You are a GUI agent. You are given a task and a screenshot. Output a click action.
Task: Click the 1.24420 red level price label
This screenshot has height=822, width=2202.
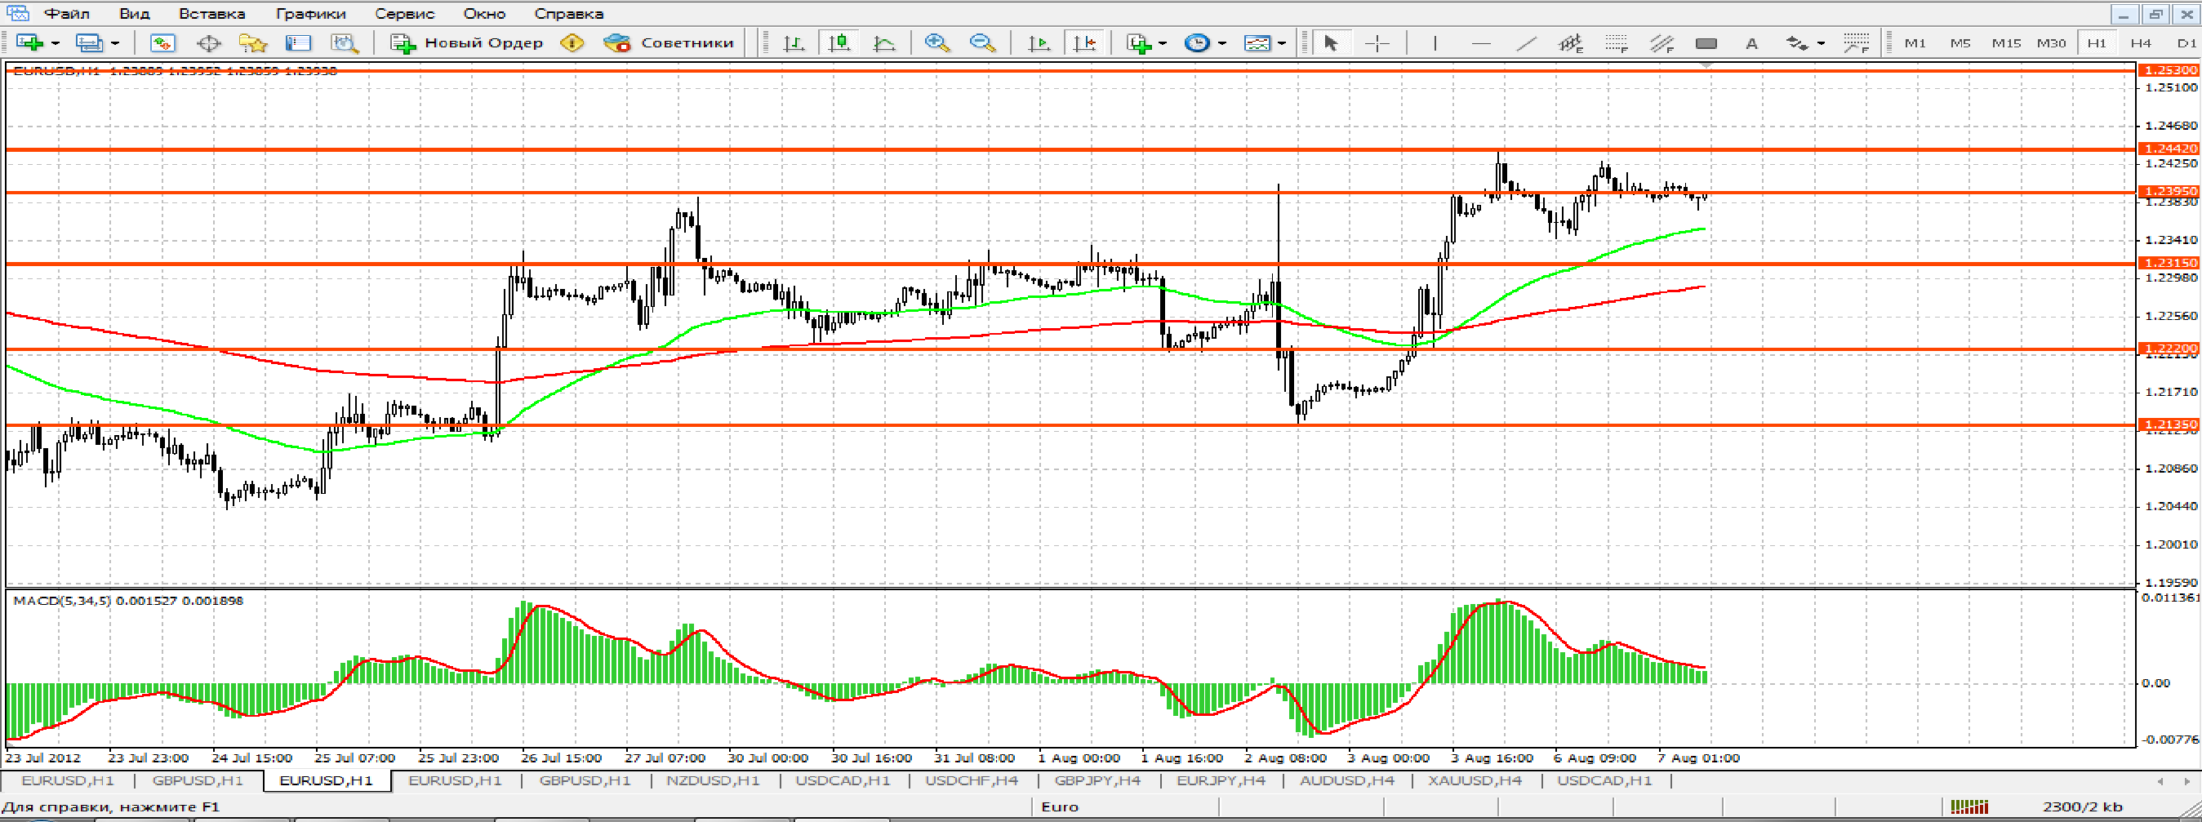point(2168,149)
